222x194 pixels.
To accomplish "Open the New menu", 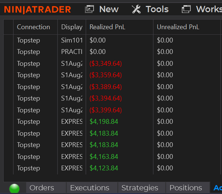I will tap(109, 9).
